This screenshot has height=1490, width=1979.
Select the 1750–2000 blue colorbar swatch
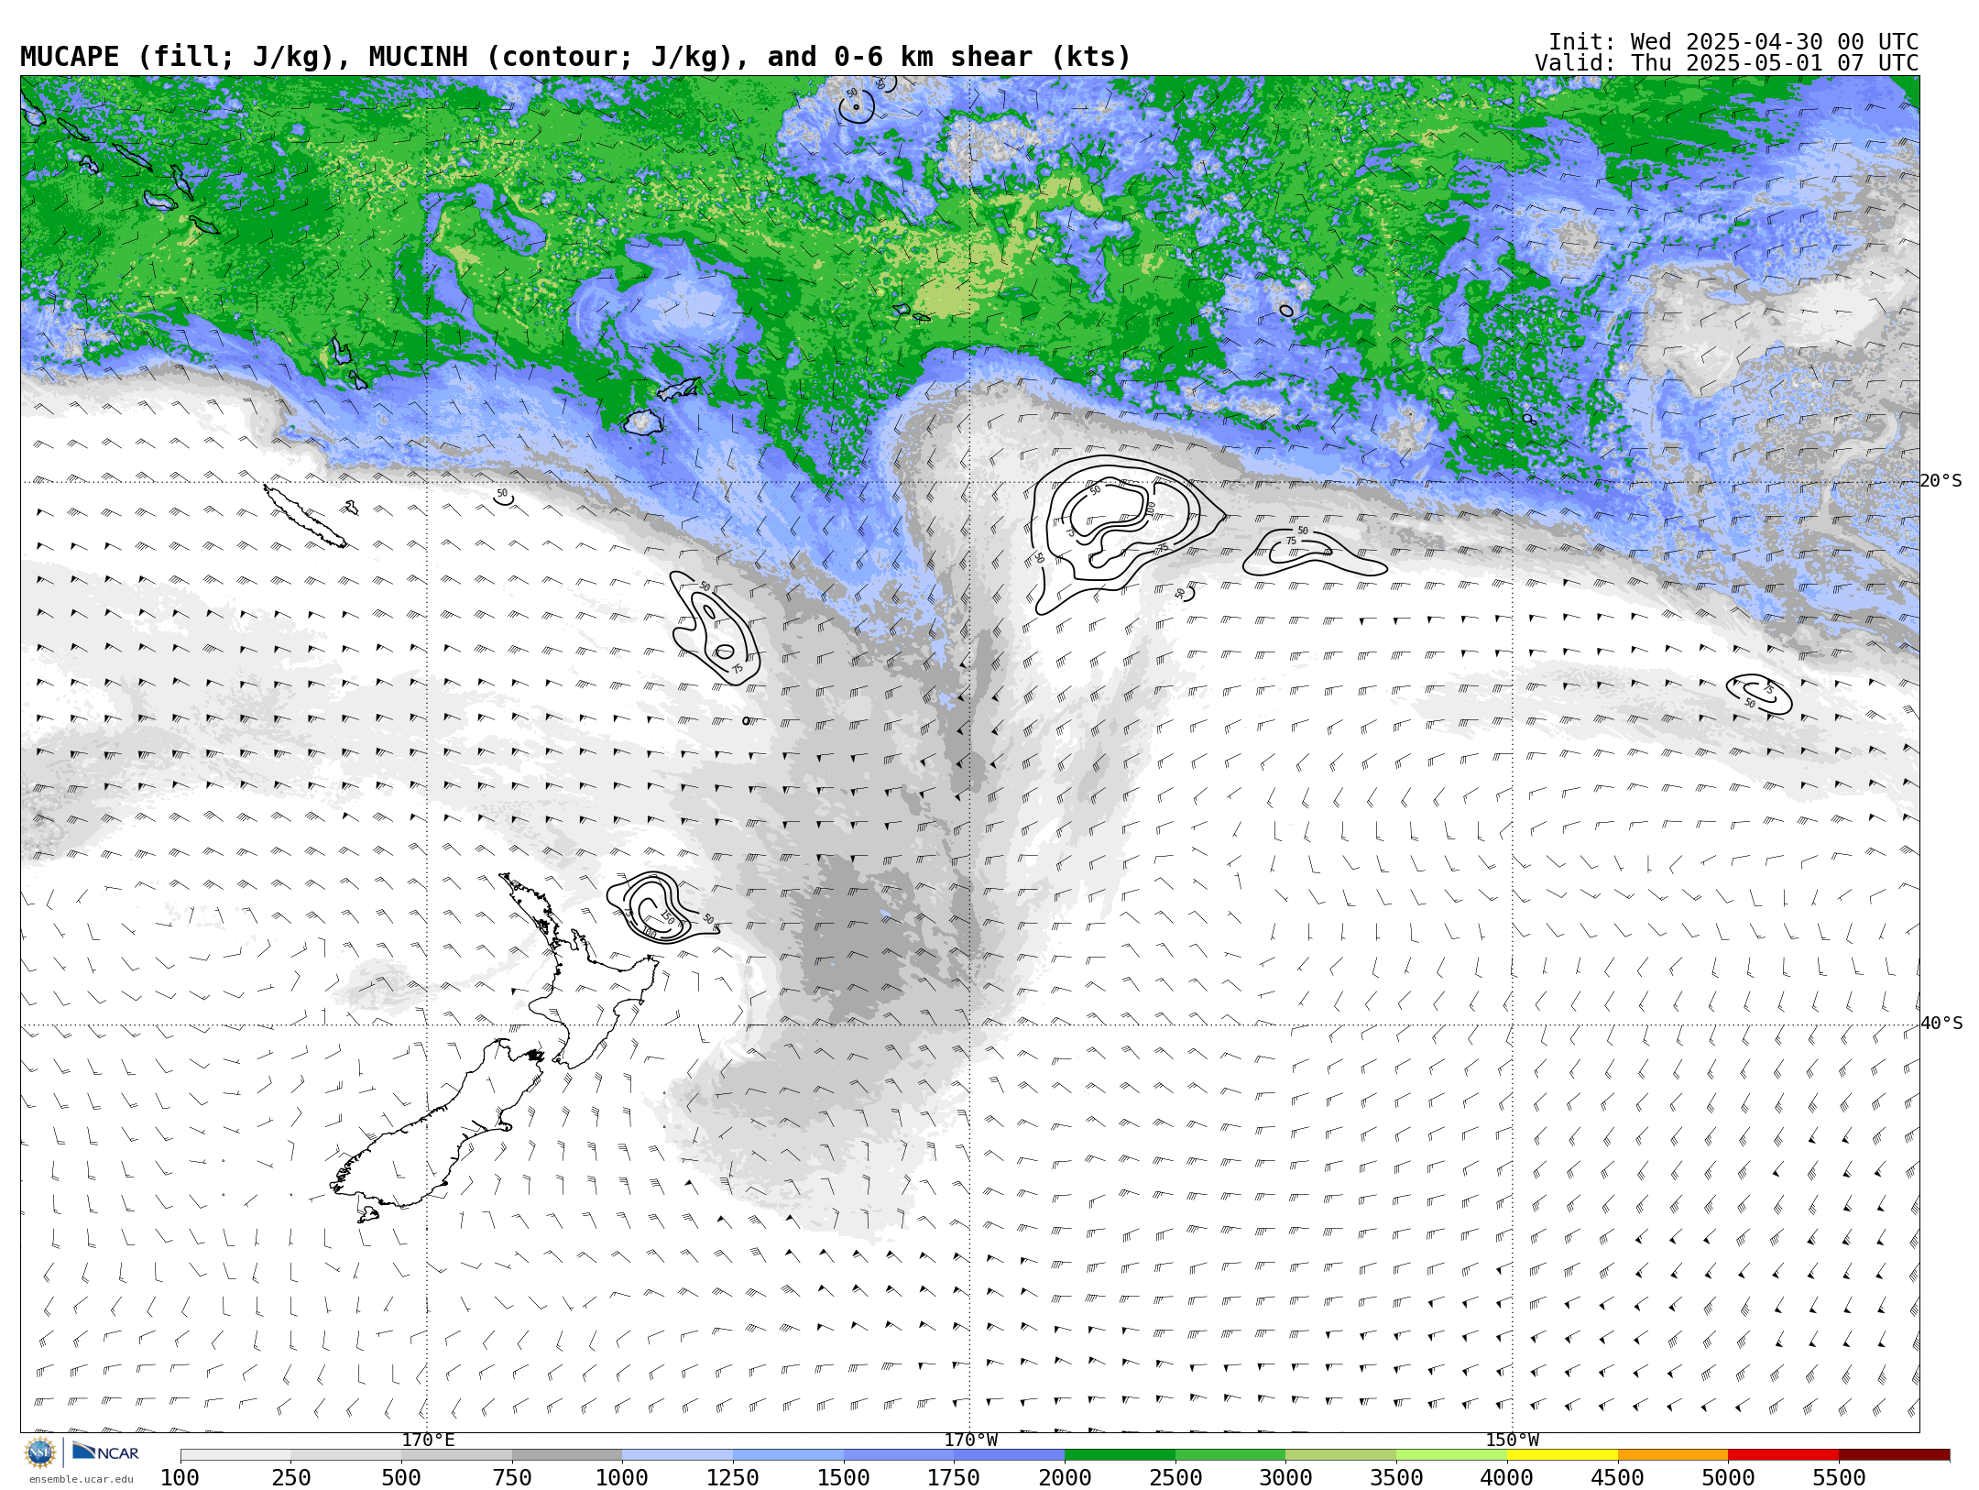1010,1454
